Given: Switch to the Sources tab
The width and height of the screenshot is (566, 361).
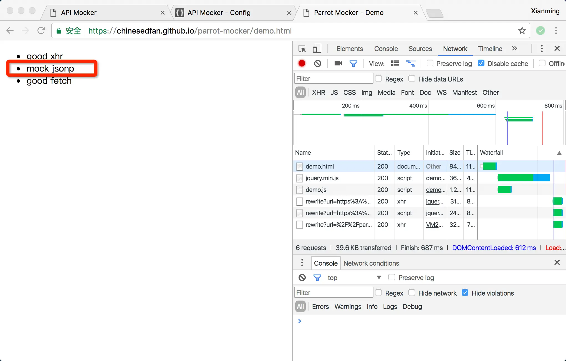Looking at the screenshot, I should (420, 49).
